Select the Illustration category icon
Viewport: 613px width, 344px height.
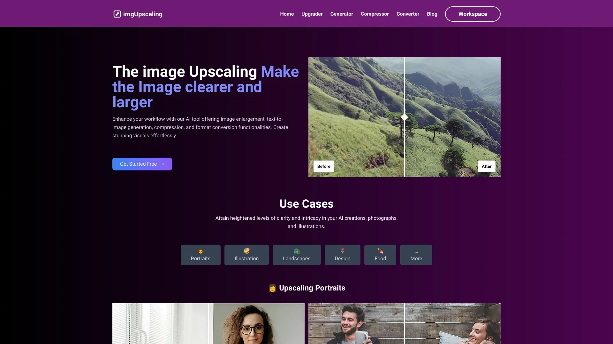click(x=246, y=251)
